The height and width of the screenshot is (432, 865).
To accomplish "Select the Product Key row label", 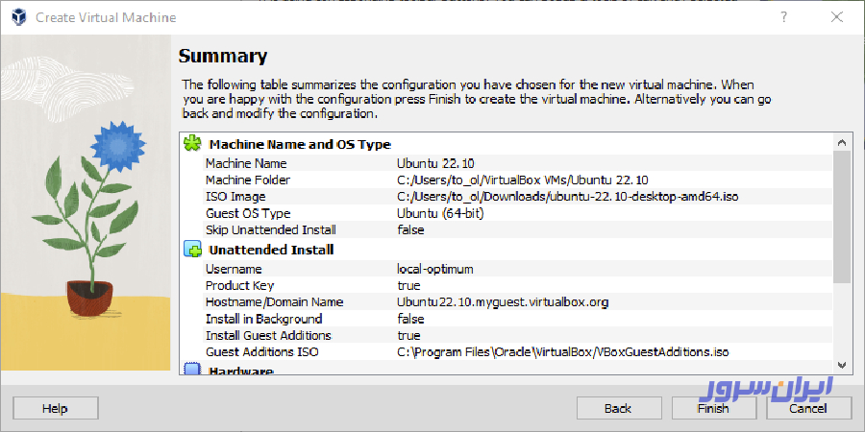I will [239, 285].
